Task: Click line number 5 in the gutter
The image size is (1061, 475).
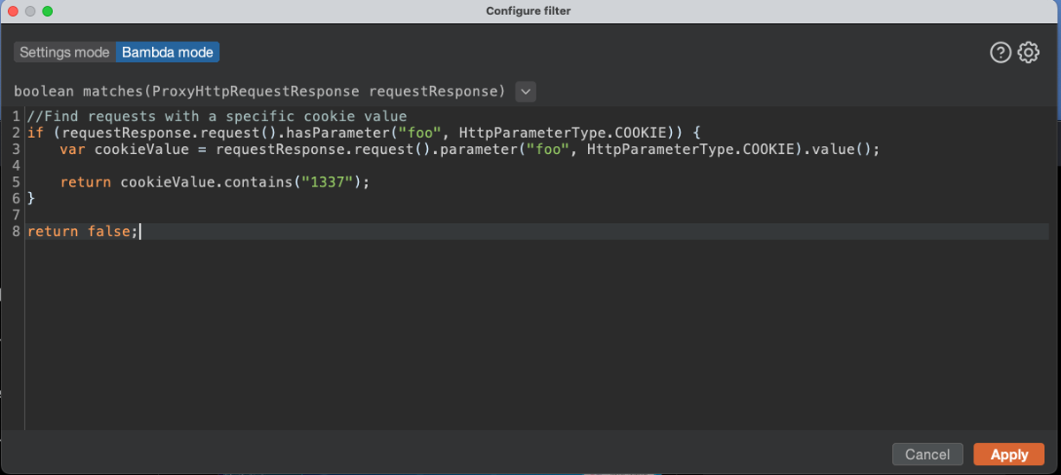Action: pyautogui.click(x=17, y=181)
